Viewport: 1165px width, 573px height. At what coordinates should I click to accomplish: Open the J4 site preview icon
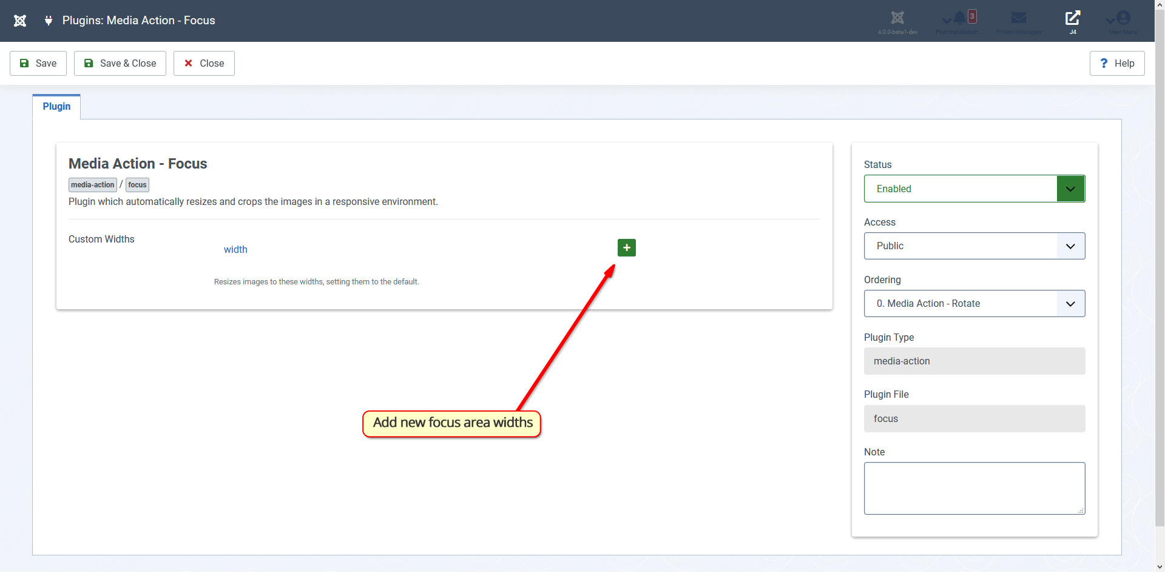[x=1072, y=19]
